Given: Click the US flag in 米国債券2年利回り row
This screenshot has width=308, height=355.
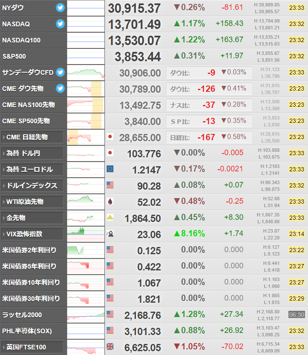Looking at the screenshot, I should tap(110, 250).
